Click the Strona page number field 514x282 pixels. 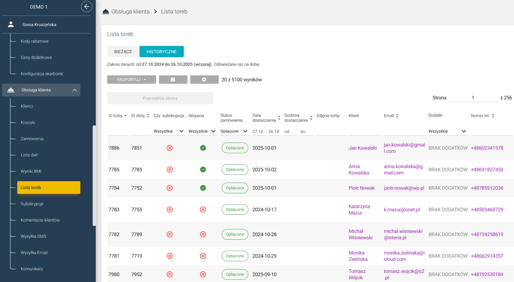tap(473, 98)
